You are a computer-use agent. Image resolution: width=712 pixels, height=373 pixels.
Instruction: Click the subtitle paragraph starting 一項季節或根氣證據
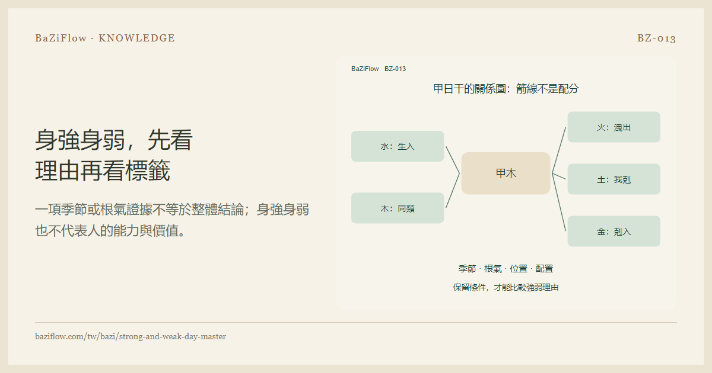[x=172, y=220]
